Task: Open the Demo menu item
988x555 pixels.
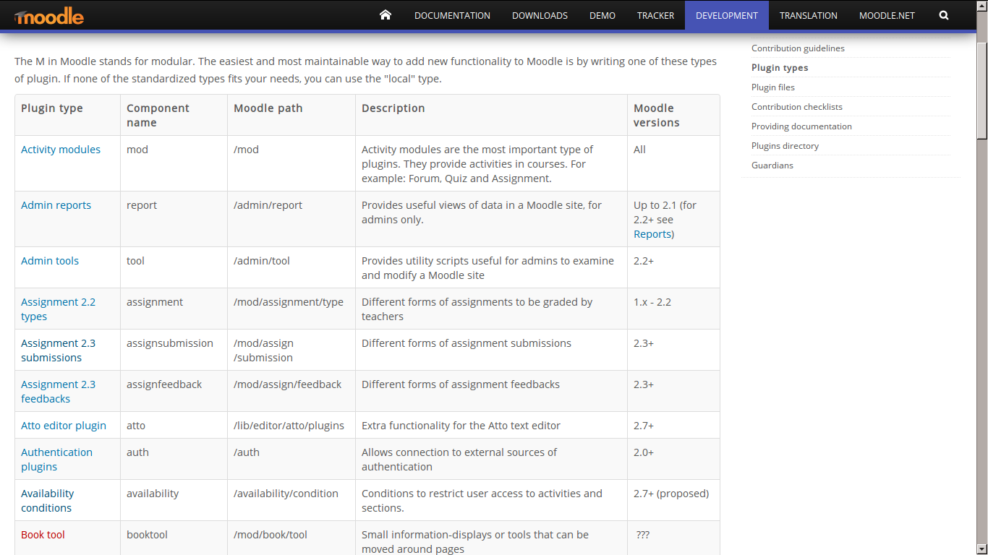Action: 602,15
